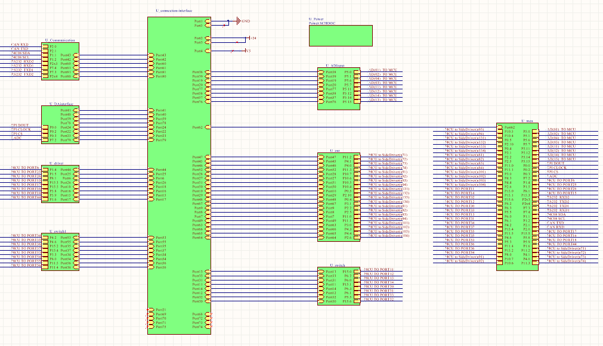Select the V5 power port symbol

coord(247,51)
